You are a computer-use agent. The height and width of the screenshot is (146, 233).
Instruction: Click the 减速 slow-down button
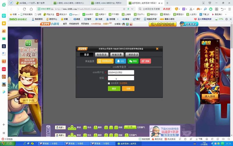tap(77, 19)
